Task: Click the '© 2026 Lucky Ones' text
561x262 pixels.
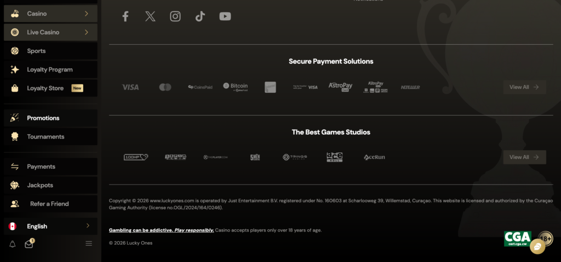Action: (130, 243)
